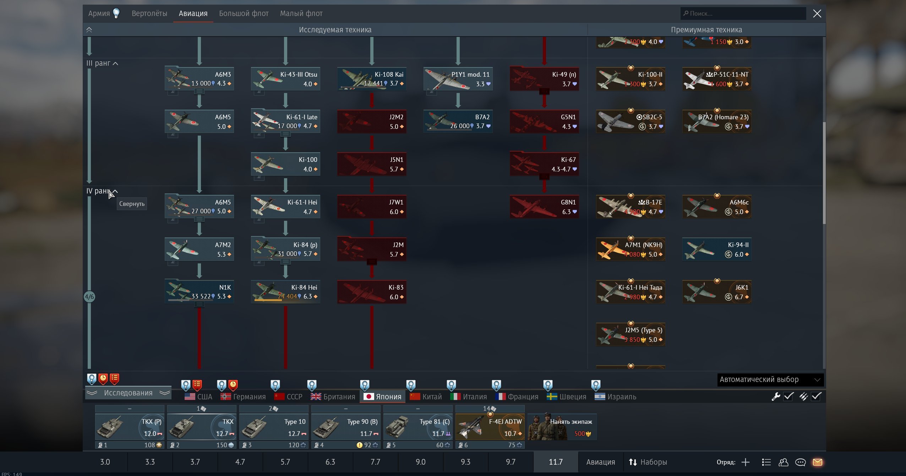Open the Автоматический выбор dropdown
The image size is (906, 476).
(770, 379)
